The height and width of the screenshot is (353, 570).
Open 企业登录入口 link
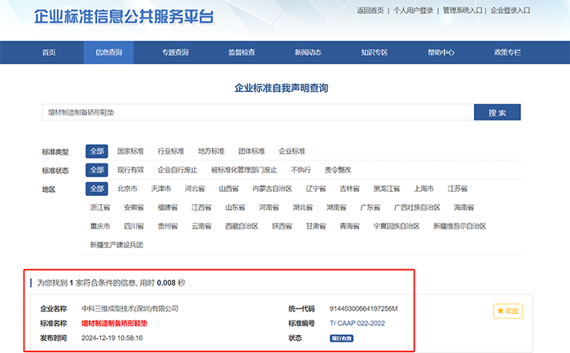511,11
